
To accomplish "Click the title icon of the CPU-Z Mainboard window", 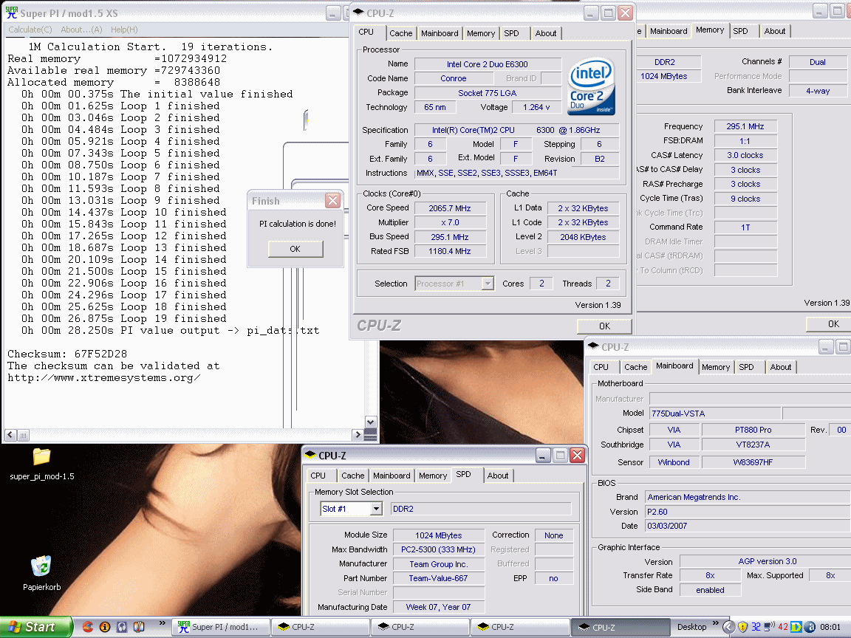I will coord(592,346).
